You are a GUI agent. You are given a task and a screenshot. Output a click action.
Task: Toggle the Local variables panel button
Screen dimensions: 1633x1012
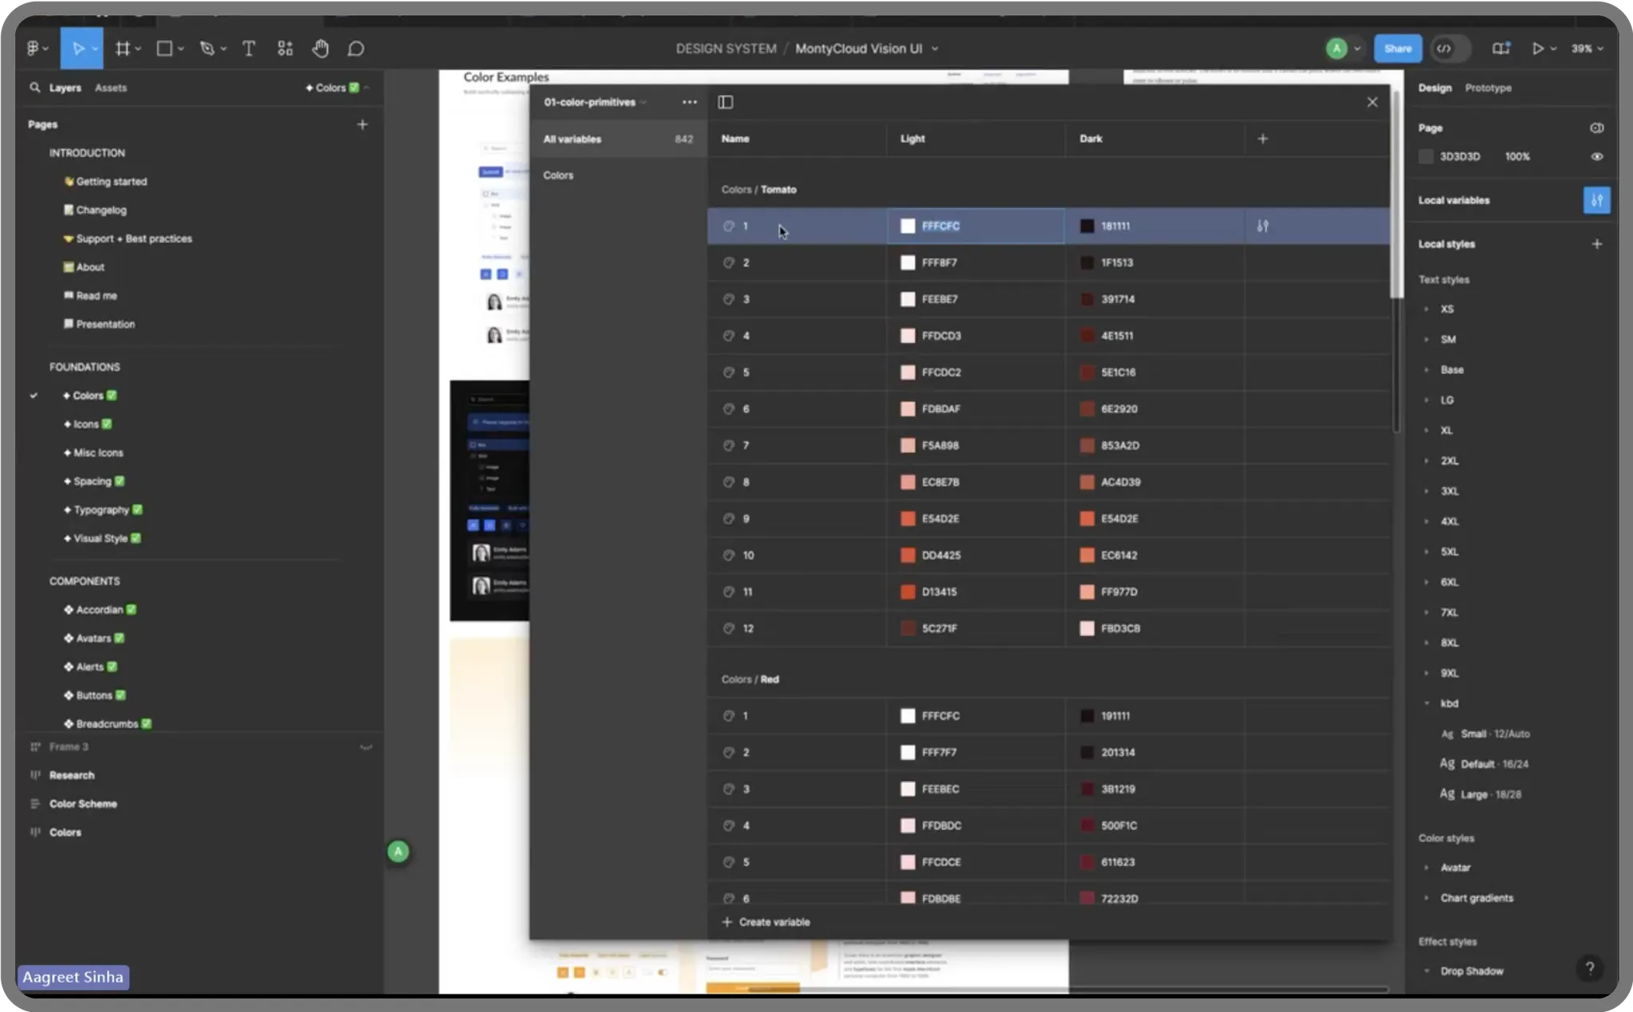[x=1596, y=200]
